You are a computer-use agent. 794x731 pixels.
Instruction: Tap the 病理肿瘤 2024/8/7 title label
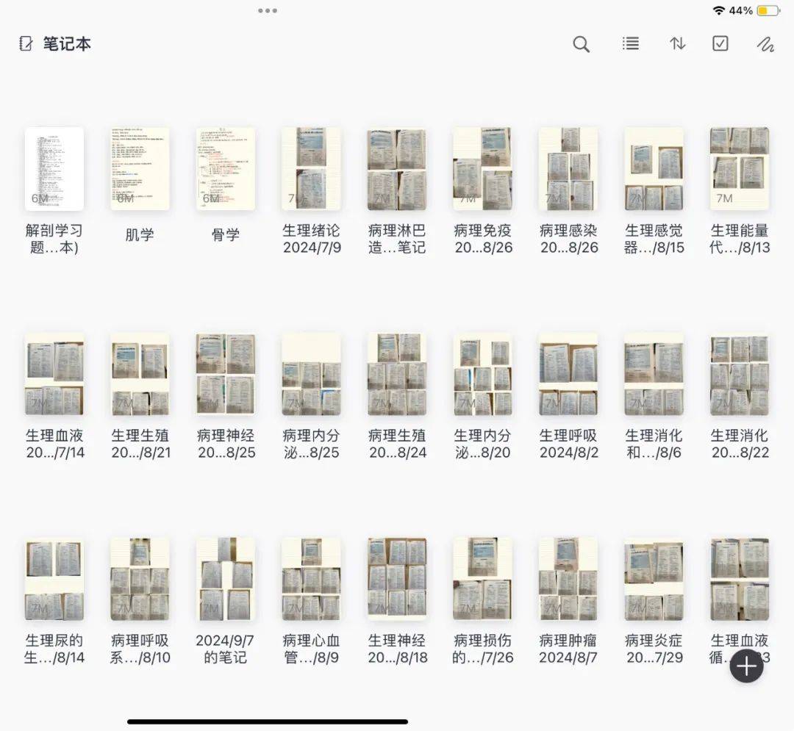click(568, 649)
